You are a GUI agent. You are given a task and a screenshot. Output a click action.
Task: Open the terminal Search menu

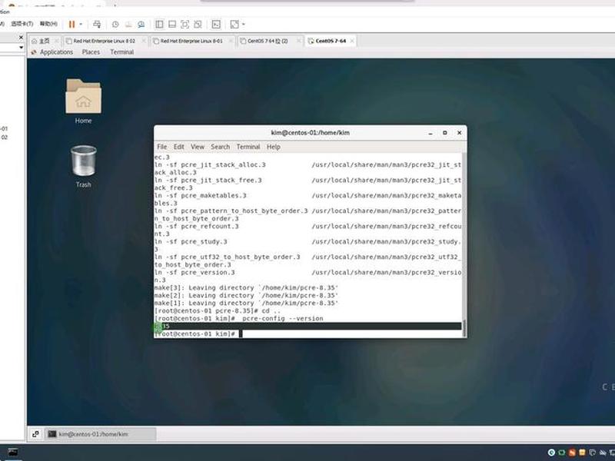(x=221, y=147)
